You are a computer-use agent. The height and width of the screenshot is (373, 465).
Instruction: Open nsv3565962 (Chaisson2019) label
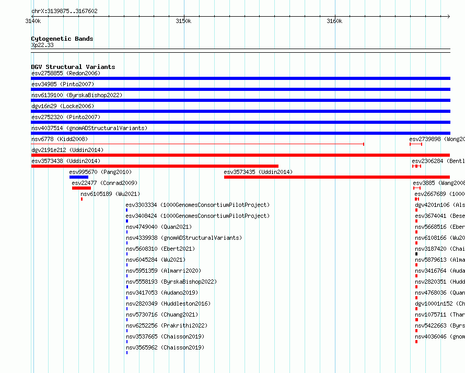pyautogui.click(x=165, y=347)
